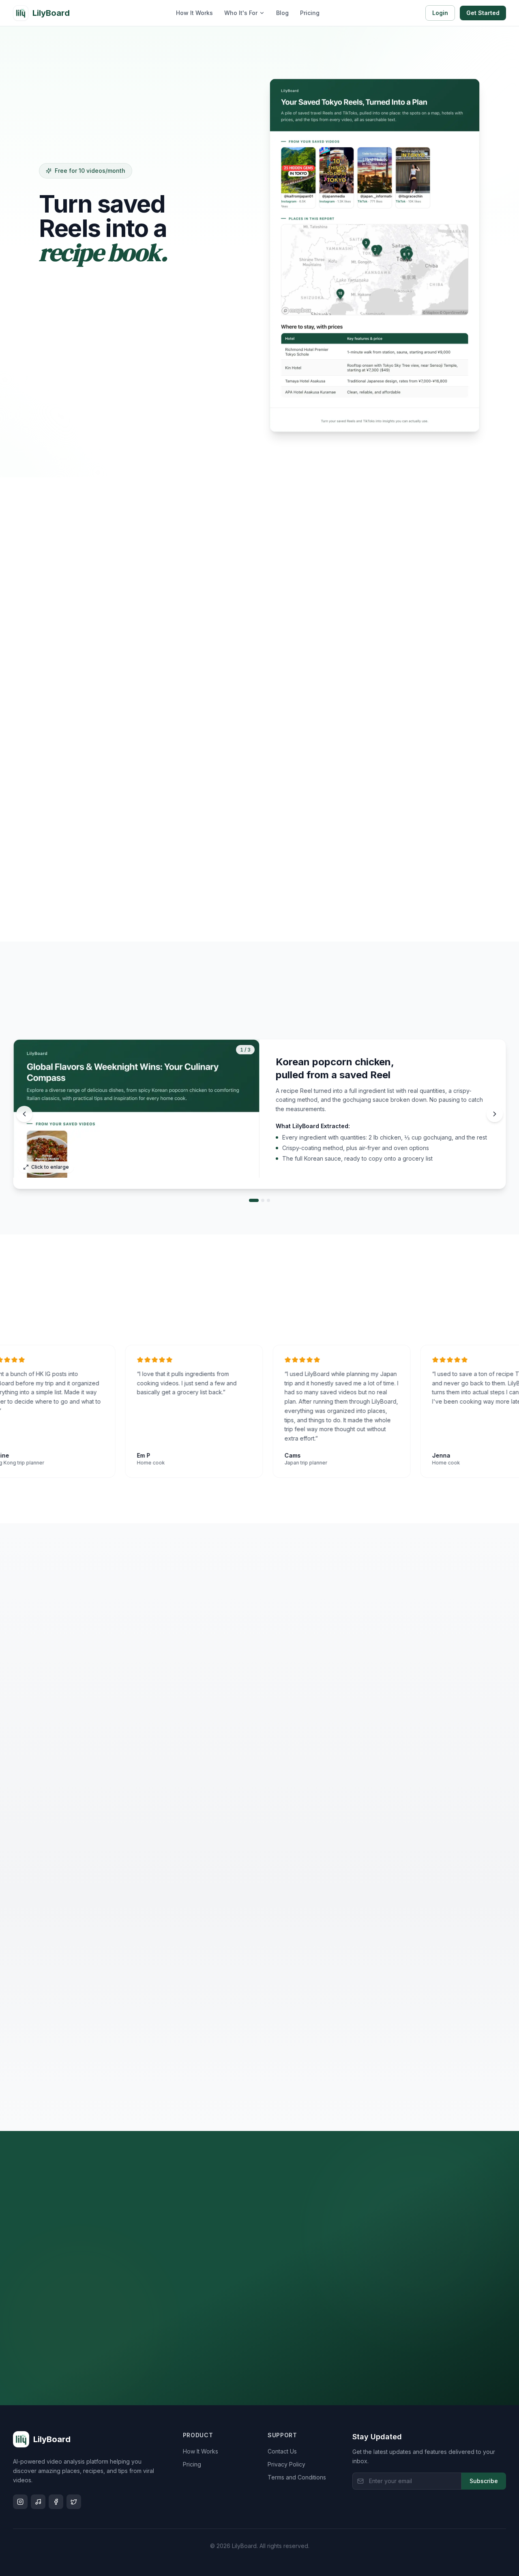Click the 1 / 3 slide counter badge
519x2576 pixels.
coord(245,1050)
